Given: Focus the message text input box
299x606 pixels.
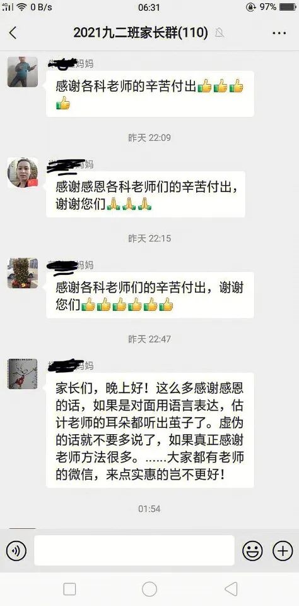Looking at the screenshot, I should point(134,550).
